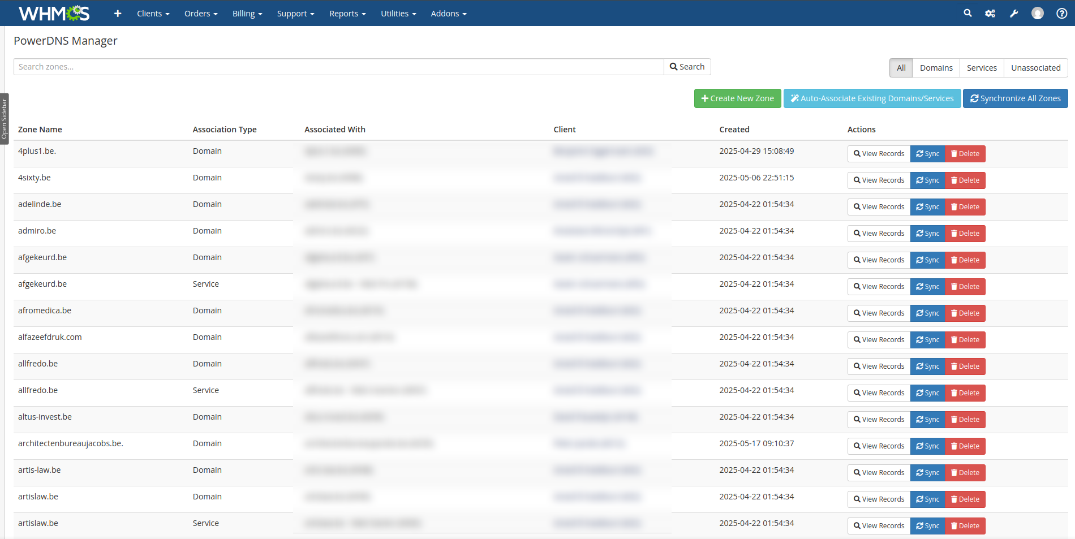
Task: Open the search magnifier icon in top bar
Action: pyautogui.click(x=967, y=13)
